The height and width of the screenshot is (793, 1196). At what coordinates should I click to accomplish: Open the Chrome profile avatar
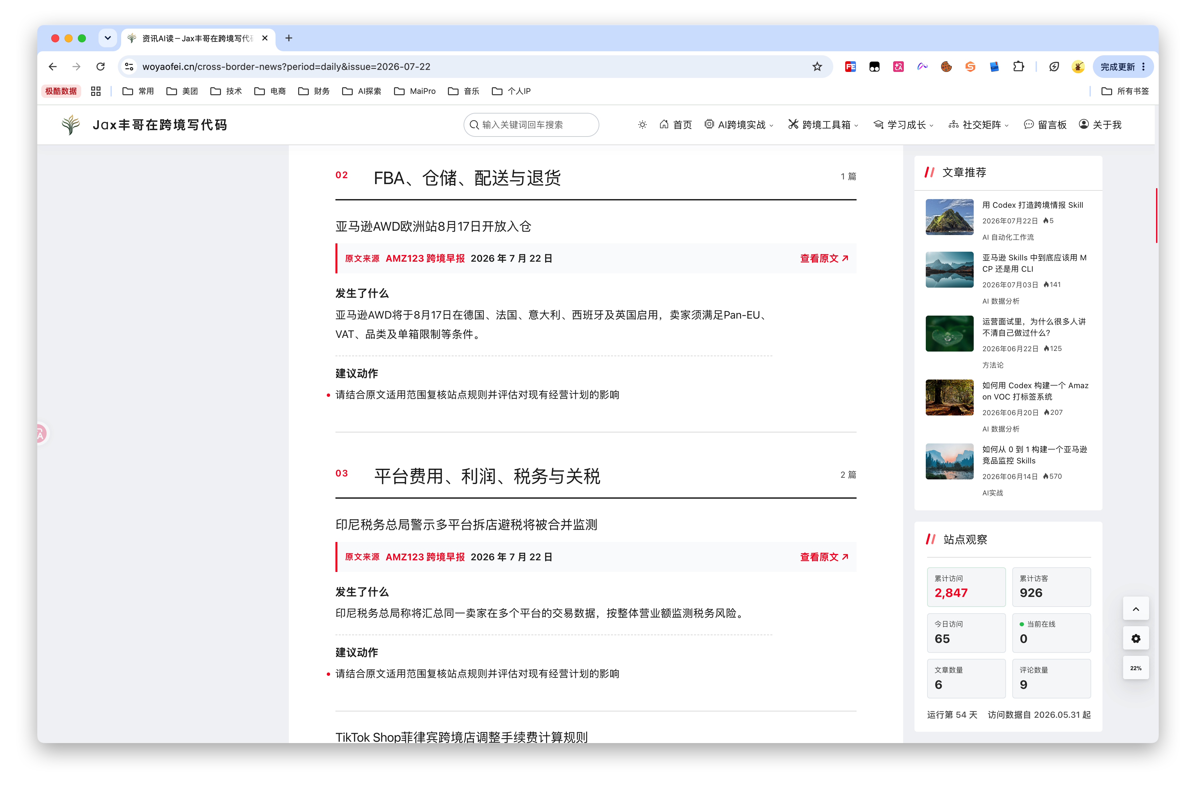coord(1078,67)
